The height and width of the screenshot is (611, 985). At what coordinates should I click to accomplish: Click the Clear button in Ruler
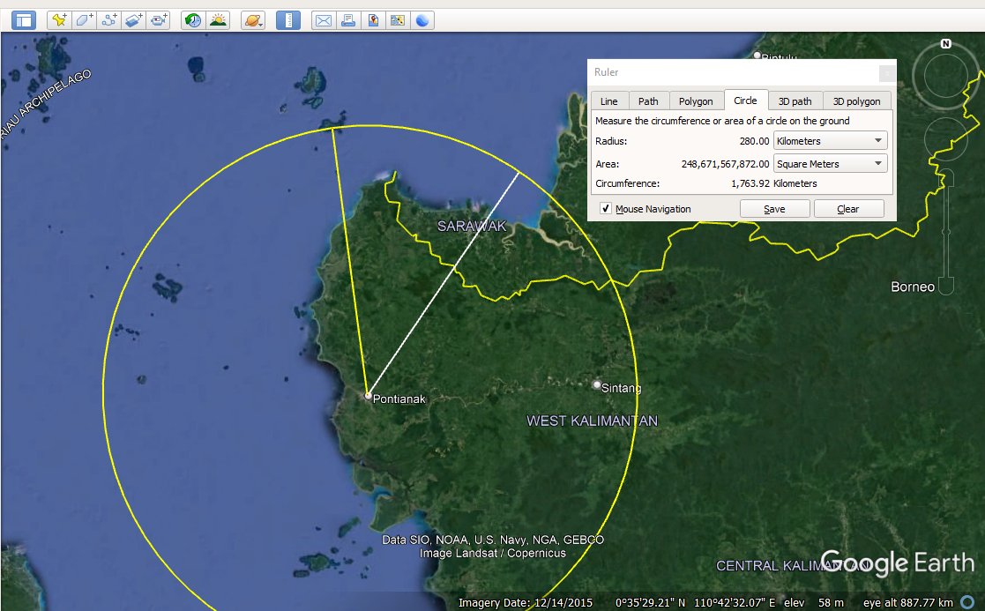click(848, 209)
